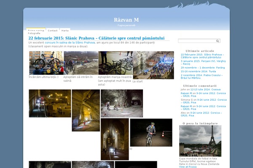Open Simona G's comment on Corsica GR20

coord(204,101)
